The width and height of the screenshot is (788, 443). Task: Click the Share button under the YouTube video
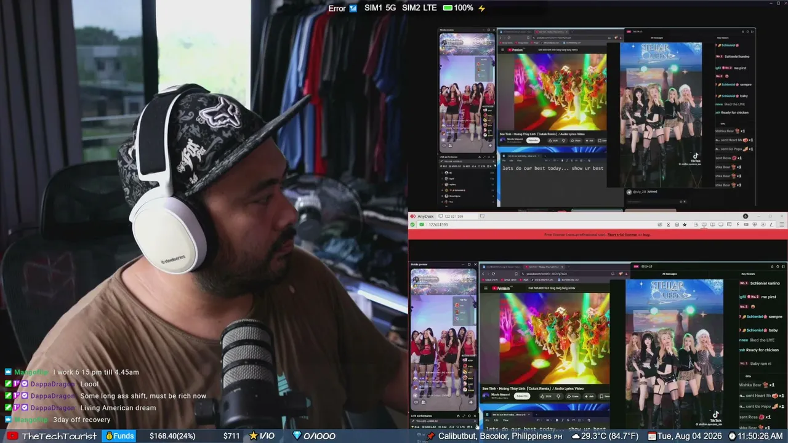pos(574,396)
